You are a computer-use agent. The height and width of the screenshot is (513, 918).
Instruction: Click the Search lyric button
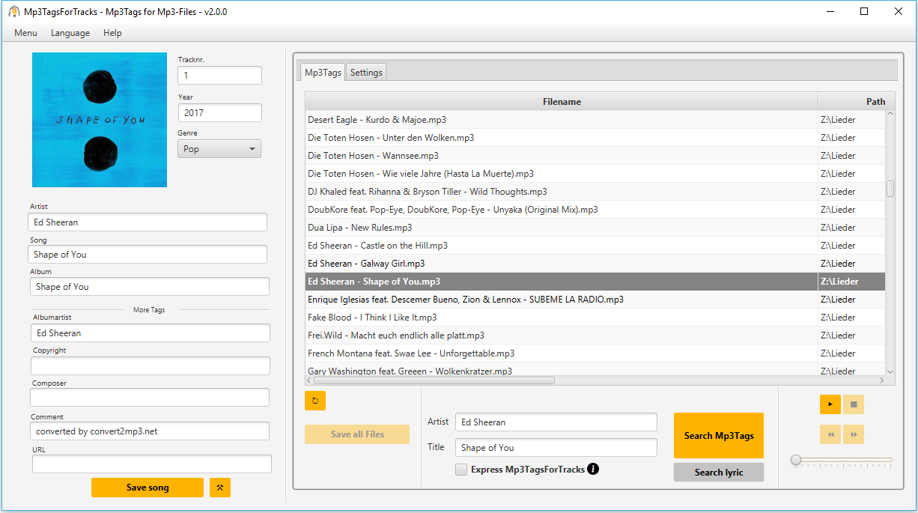click(719, 473)
